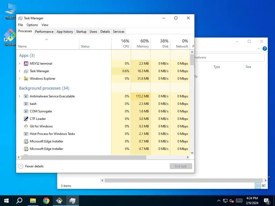Sort processes by Name column
The width and height of the screenshot is (275, 206).
click(48, 44)
